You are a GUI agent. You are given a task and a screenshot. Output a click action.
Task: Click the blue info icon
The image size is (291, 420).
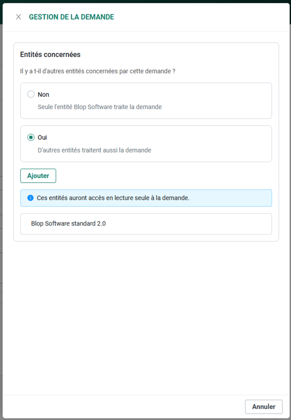coord(30,198)
